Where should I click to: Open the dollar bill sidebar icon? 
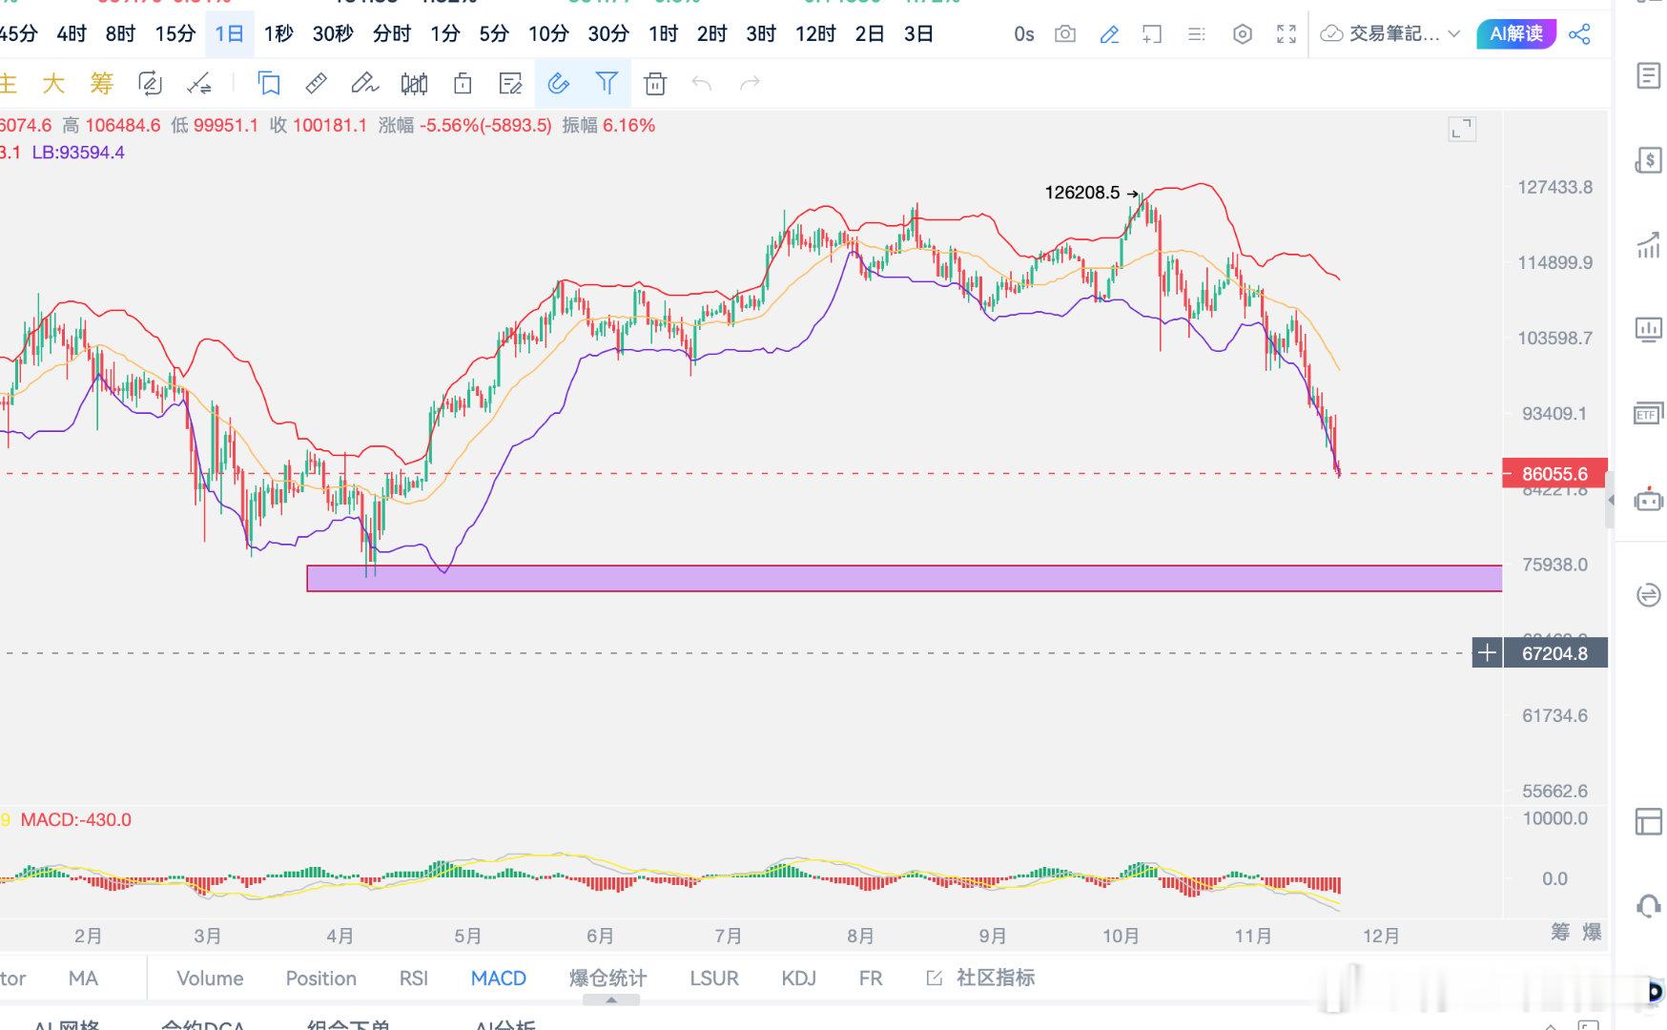1649,160
